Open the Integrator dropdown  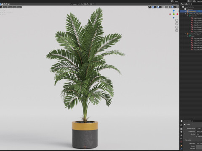[199, 143]
